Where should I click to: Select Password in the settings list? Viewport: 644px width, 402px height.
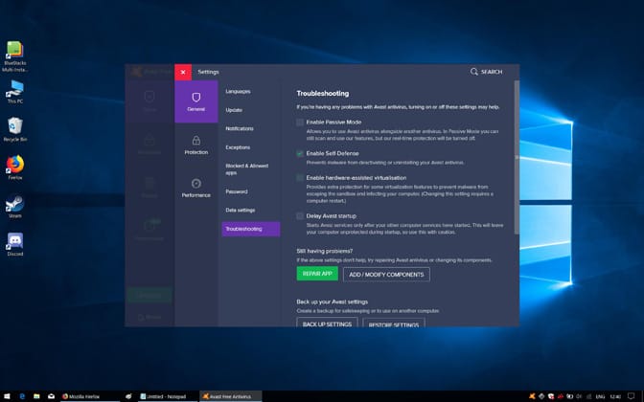point(237,191)
